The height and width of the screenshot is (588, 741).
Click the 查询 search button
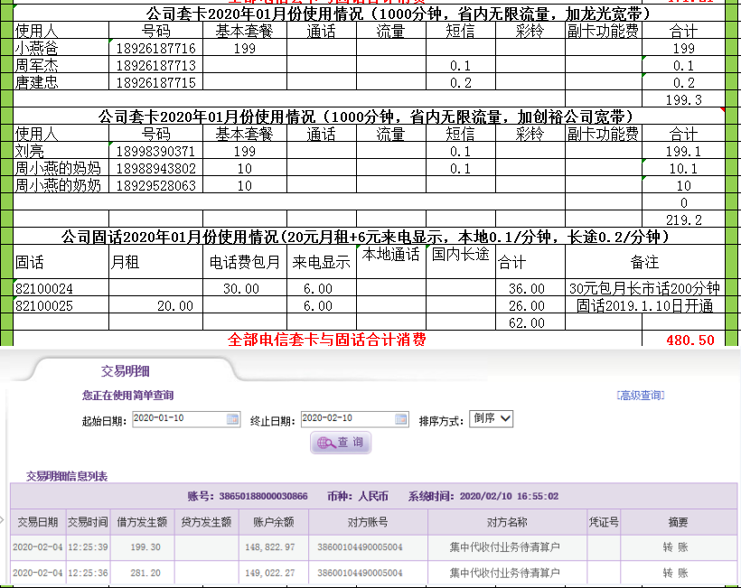pos(342,443)
